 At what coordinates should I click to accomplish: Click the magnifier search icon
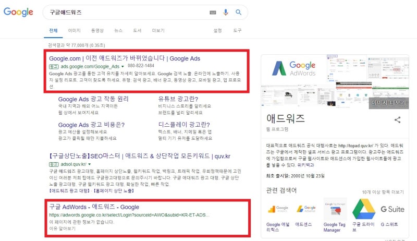(238, 12)
